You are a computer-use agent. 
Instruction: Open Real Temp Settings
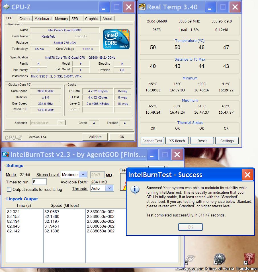[227, 141]
